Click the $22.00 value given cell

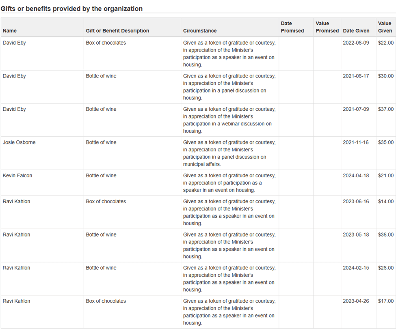pos(385,43)
